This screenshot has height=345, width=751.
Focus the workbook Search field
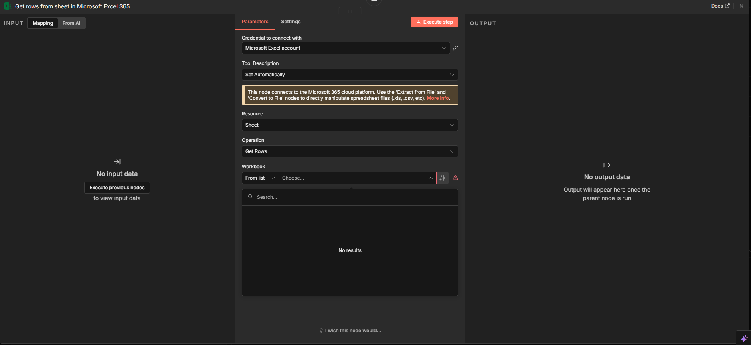pos(355,197)
